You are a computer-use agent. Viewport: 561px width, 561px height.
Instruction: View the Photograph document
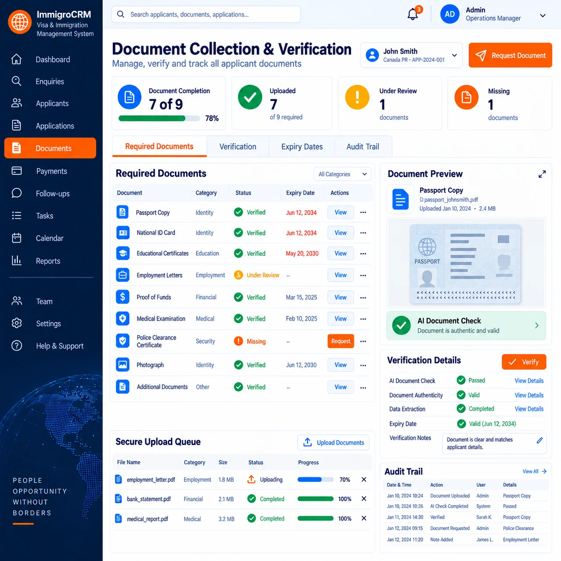click(340, 365)
